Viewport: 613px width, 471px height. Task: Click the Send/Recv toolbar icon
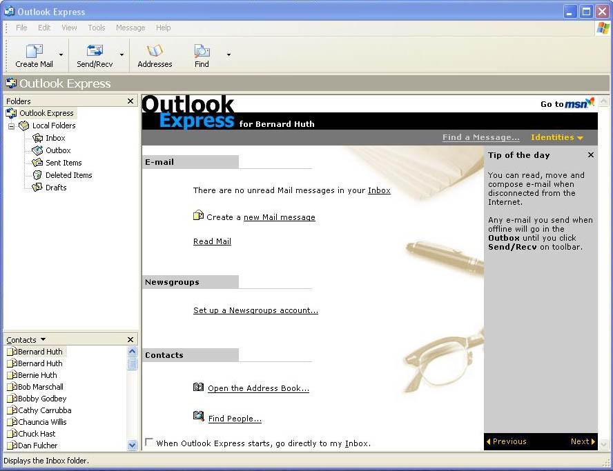pos(95,51)
